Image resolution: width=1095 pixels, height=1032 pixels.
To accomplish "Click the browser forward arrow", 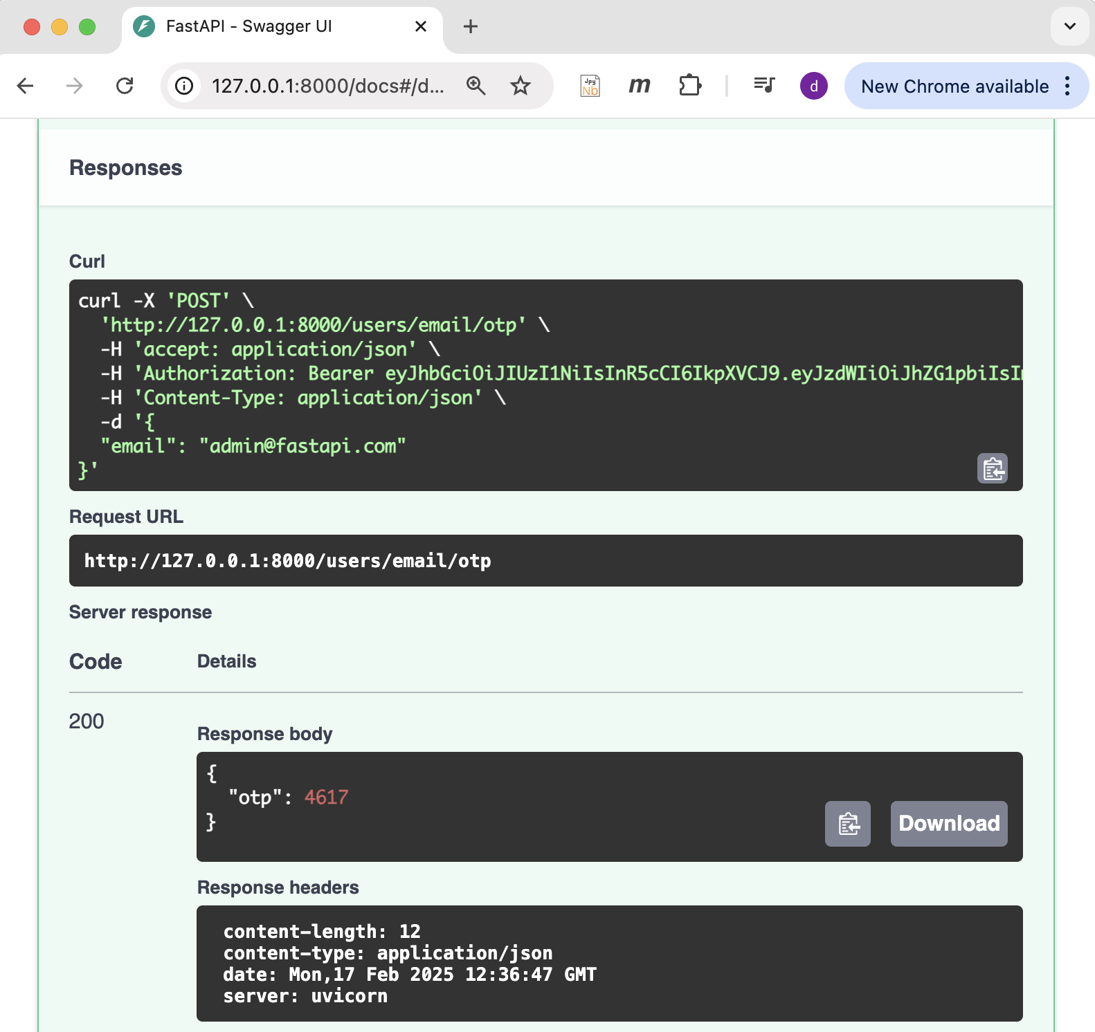I will click(75, 86).
